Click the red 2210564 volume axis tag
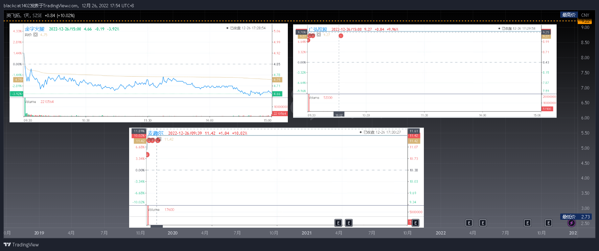 [x=279, y=113]
